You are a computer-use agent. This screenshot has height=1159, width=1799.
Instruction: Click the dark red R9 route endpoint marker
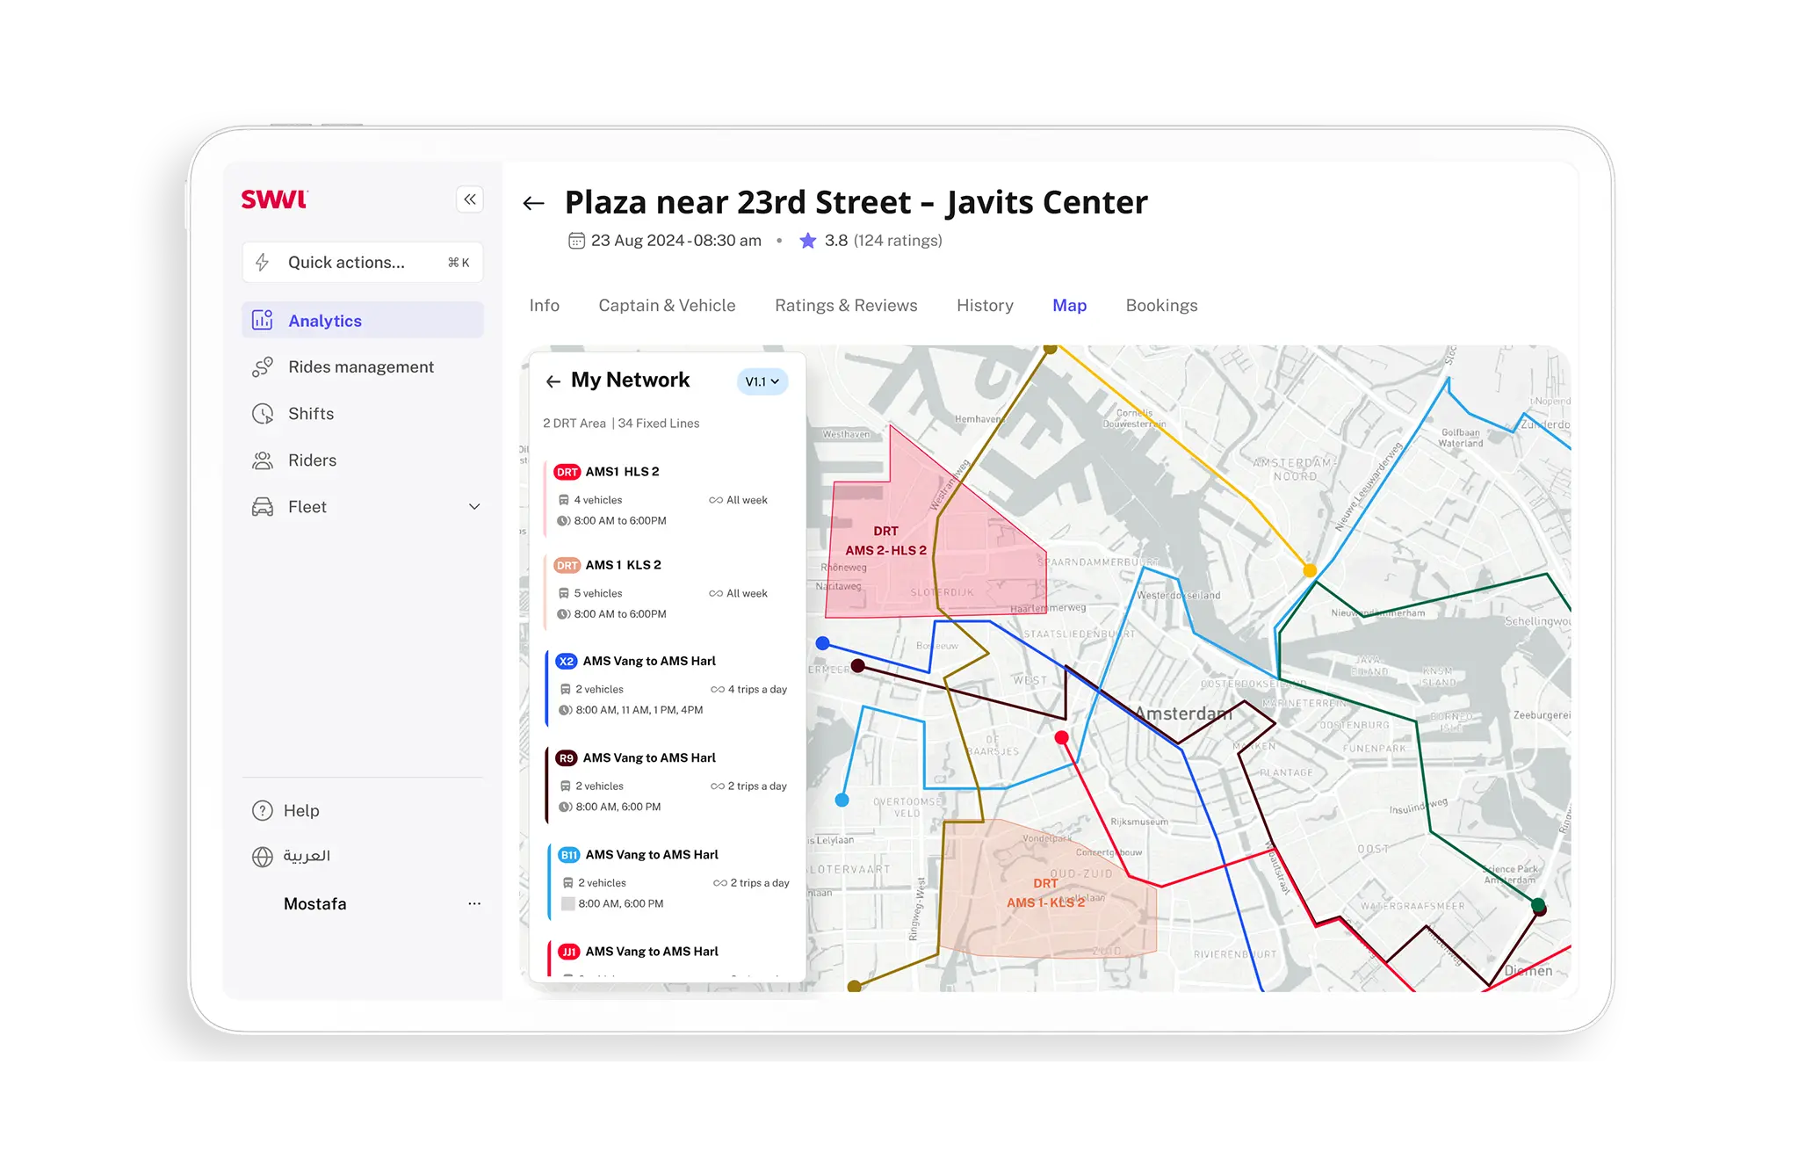(858, 666)
